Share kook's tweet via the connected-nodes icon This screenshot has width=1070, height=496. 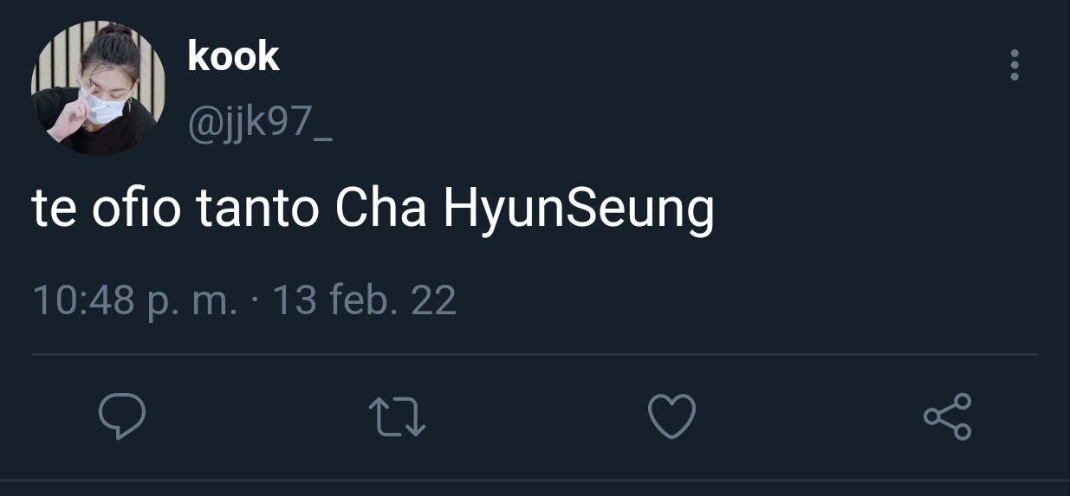pyautogui.click(x=948, y=416)
